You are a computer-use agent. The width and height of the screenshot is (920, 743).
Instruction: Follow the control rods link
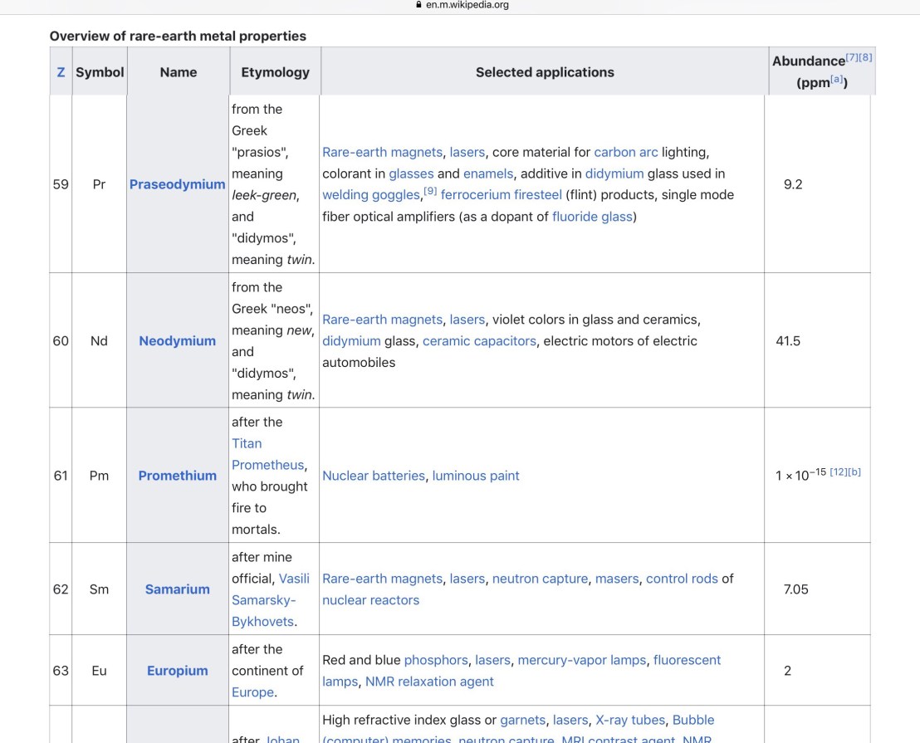[x=682, y=579]
